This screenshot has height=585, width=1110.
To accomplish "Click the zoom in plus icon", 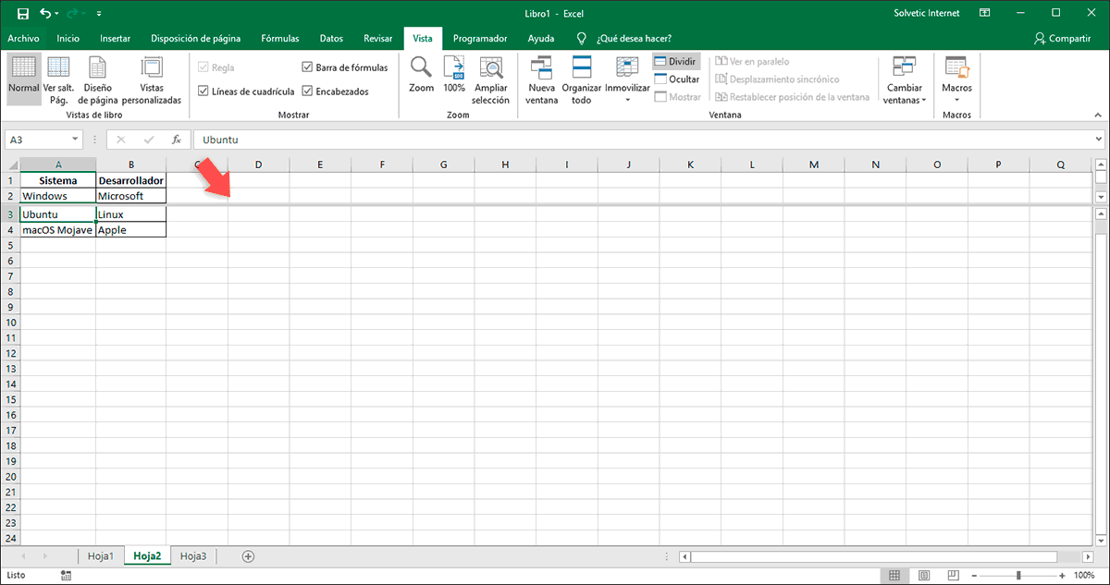I will 1060,575.
